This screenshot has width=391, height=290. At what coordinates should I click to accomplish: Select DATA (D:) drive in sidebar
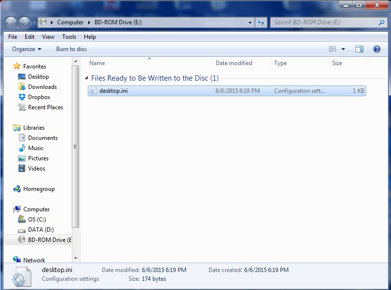click(41, 230)
